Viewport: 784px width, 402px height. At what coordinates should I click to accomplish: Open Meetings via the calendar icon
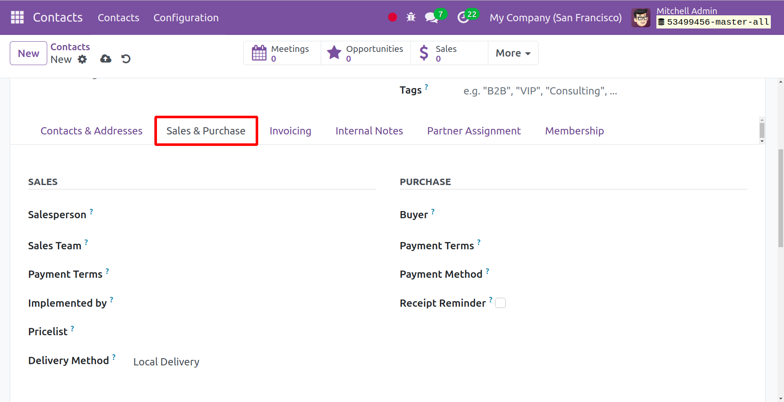click(259, 53)
